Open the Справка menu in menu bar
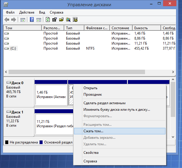The width and height of the screenshot is (182, 168). tap(57, 12)
